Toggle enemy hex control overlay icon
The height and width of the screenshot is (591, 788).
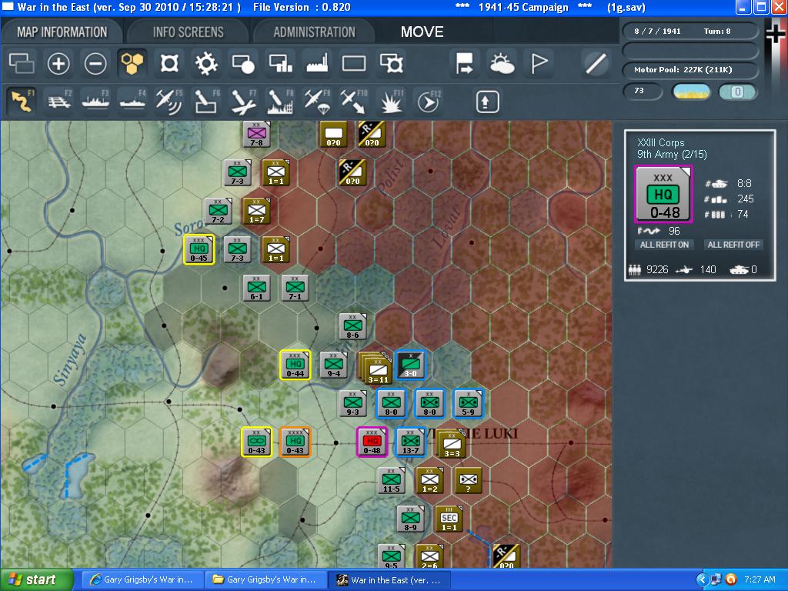(x=169, y=64)
